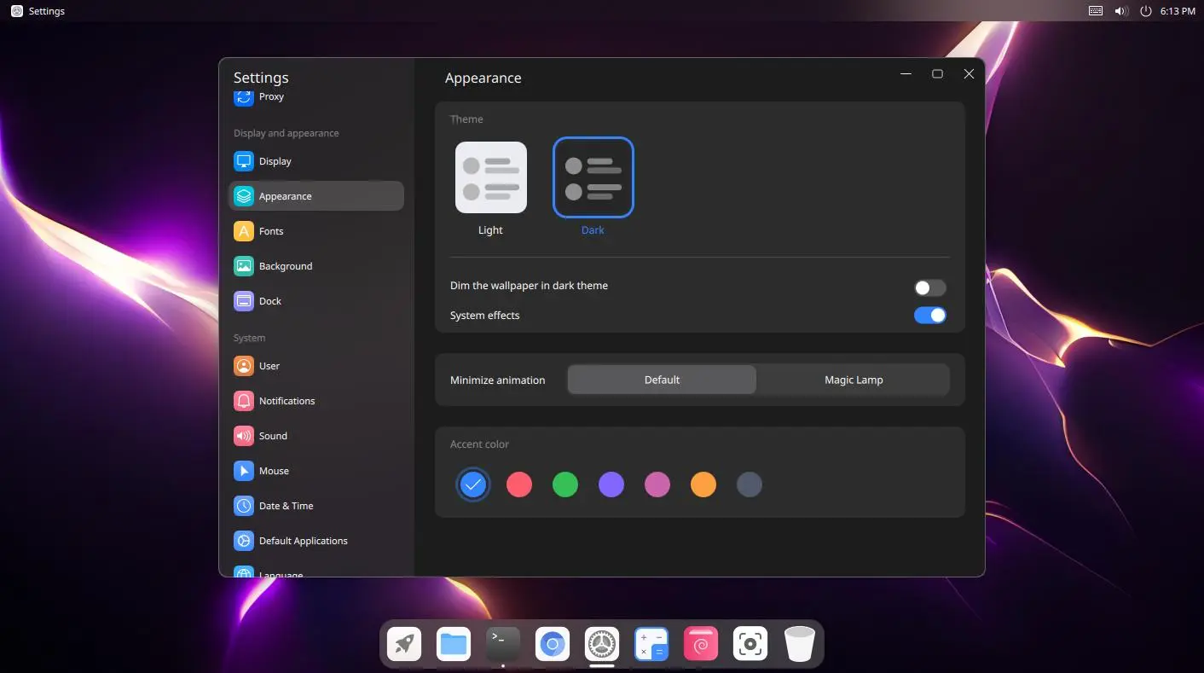1204x673 pixels.
Task: Open the Display settings icon in sidebar
Action: click(244, 161)
